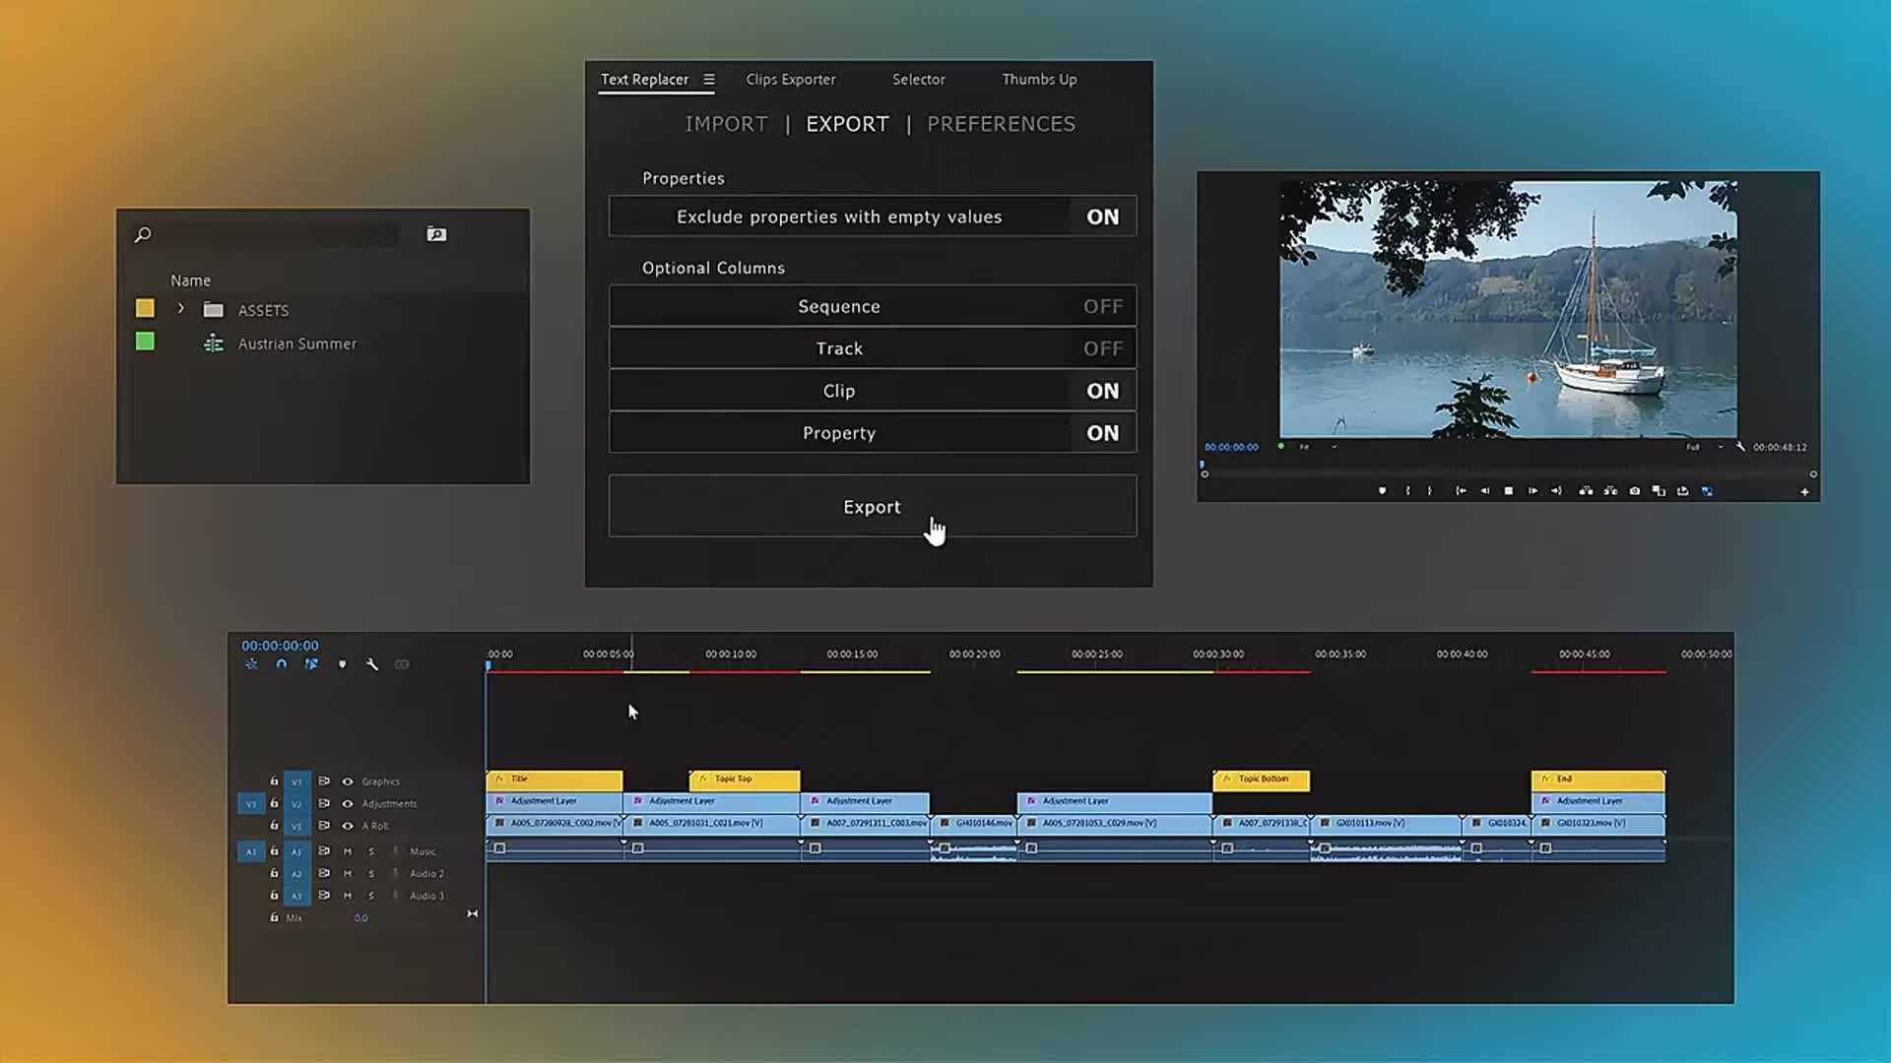This screenshot has height=1063, width=1891.
Task: Hide the Adjustments track with eye icon
Action: (347, 803)
